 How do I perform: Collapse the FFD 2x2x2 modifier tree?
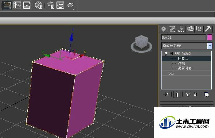click(x=171, y=54)
